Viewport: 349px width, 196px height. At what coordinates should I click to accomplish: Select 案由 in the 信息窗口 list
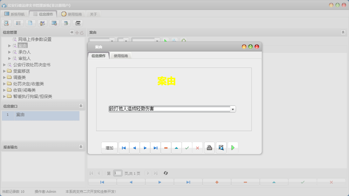(x=20, y=115)
